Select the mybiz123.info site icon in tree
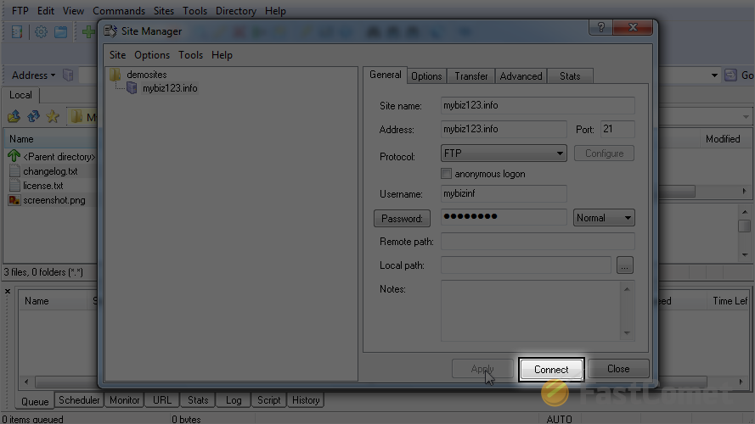755x424 pixels. (132, 88)
